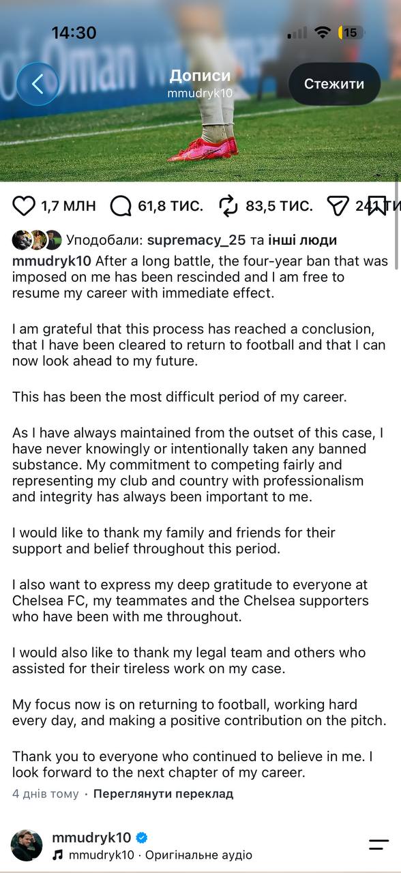Tap the 1,7 млн likes count
The height and width of the screenshot is (873, 401).
pyautogui.click(x=68, y=205)
